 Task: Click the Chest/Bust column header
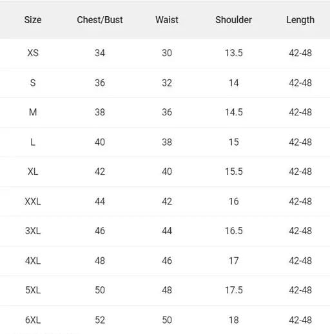point(100,20)
